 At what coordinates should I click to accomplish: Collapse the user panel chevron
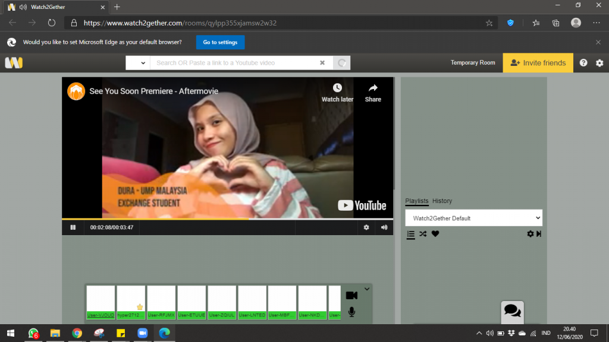367,289
